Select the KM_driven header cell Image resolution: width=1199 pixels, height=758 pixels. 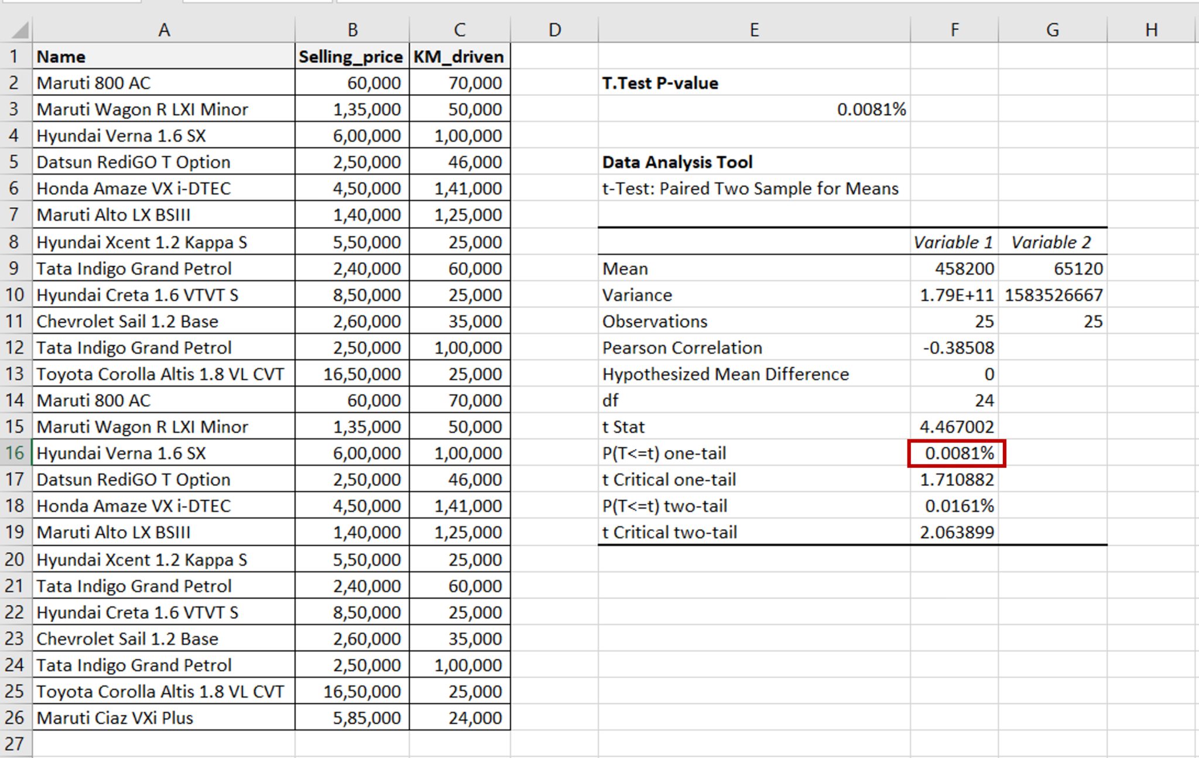460,56
